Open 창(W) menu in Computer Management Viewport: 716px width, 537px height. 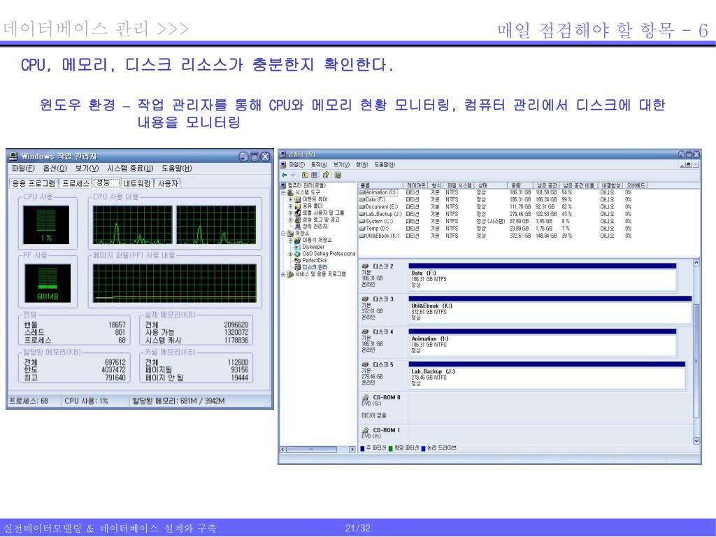[361, 165]
